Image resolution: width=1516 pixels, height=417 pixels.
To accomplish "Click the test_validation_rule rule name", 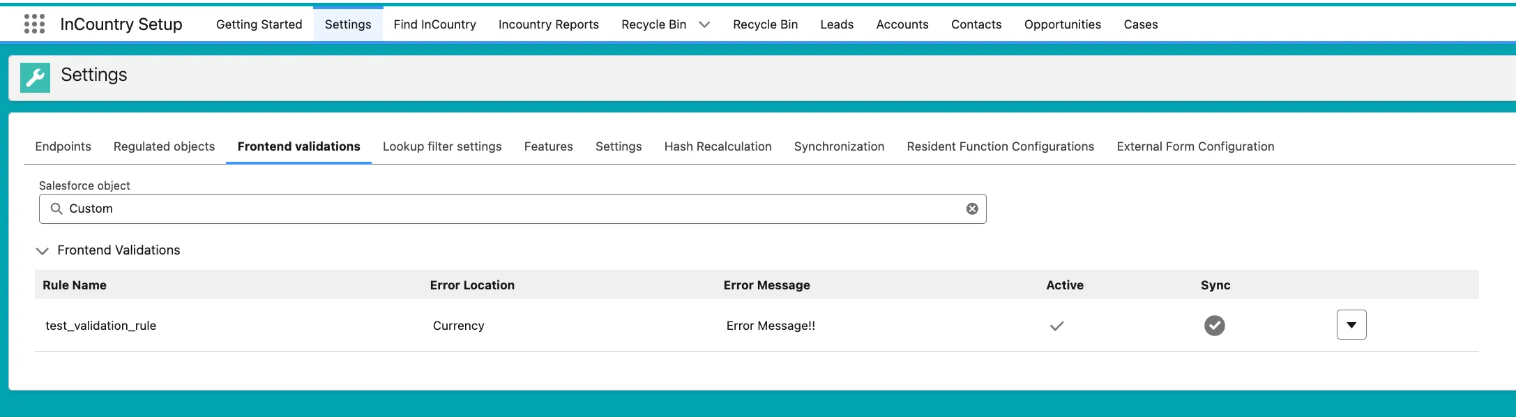I will click(x=101, y=326).
